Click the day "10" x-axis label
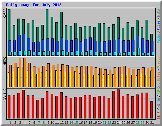 (x=52, y=123)
